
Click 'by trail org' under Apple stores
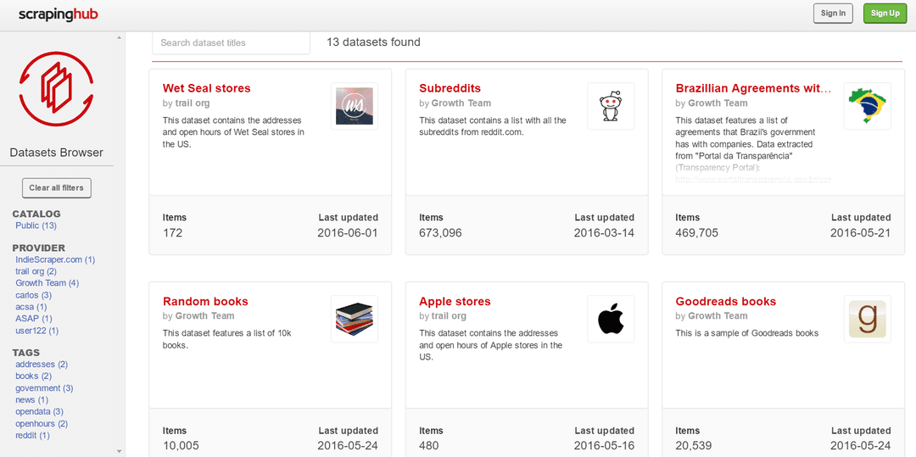(442, 315)
